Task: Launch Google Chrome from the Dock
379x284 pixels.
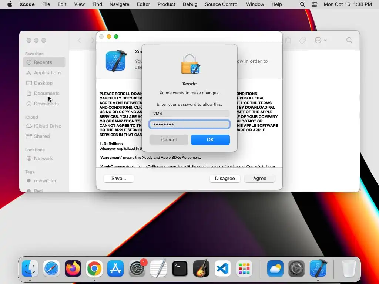Action: 94,268
